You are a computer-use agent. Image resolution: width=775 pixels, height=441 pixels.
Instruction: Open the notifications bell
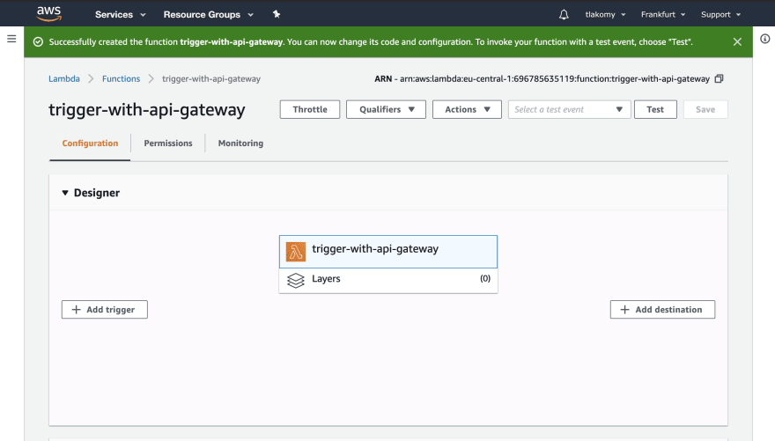[x=564, y=15]
